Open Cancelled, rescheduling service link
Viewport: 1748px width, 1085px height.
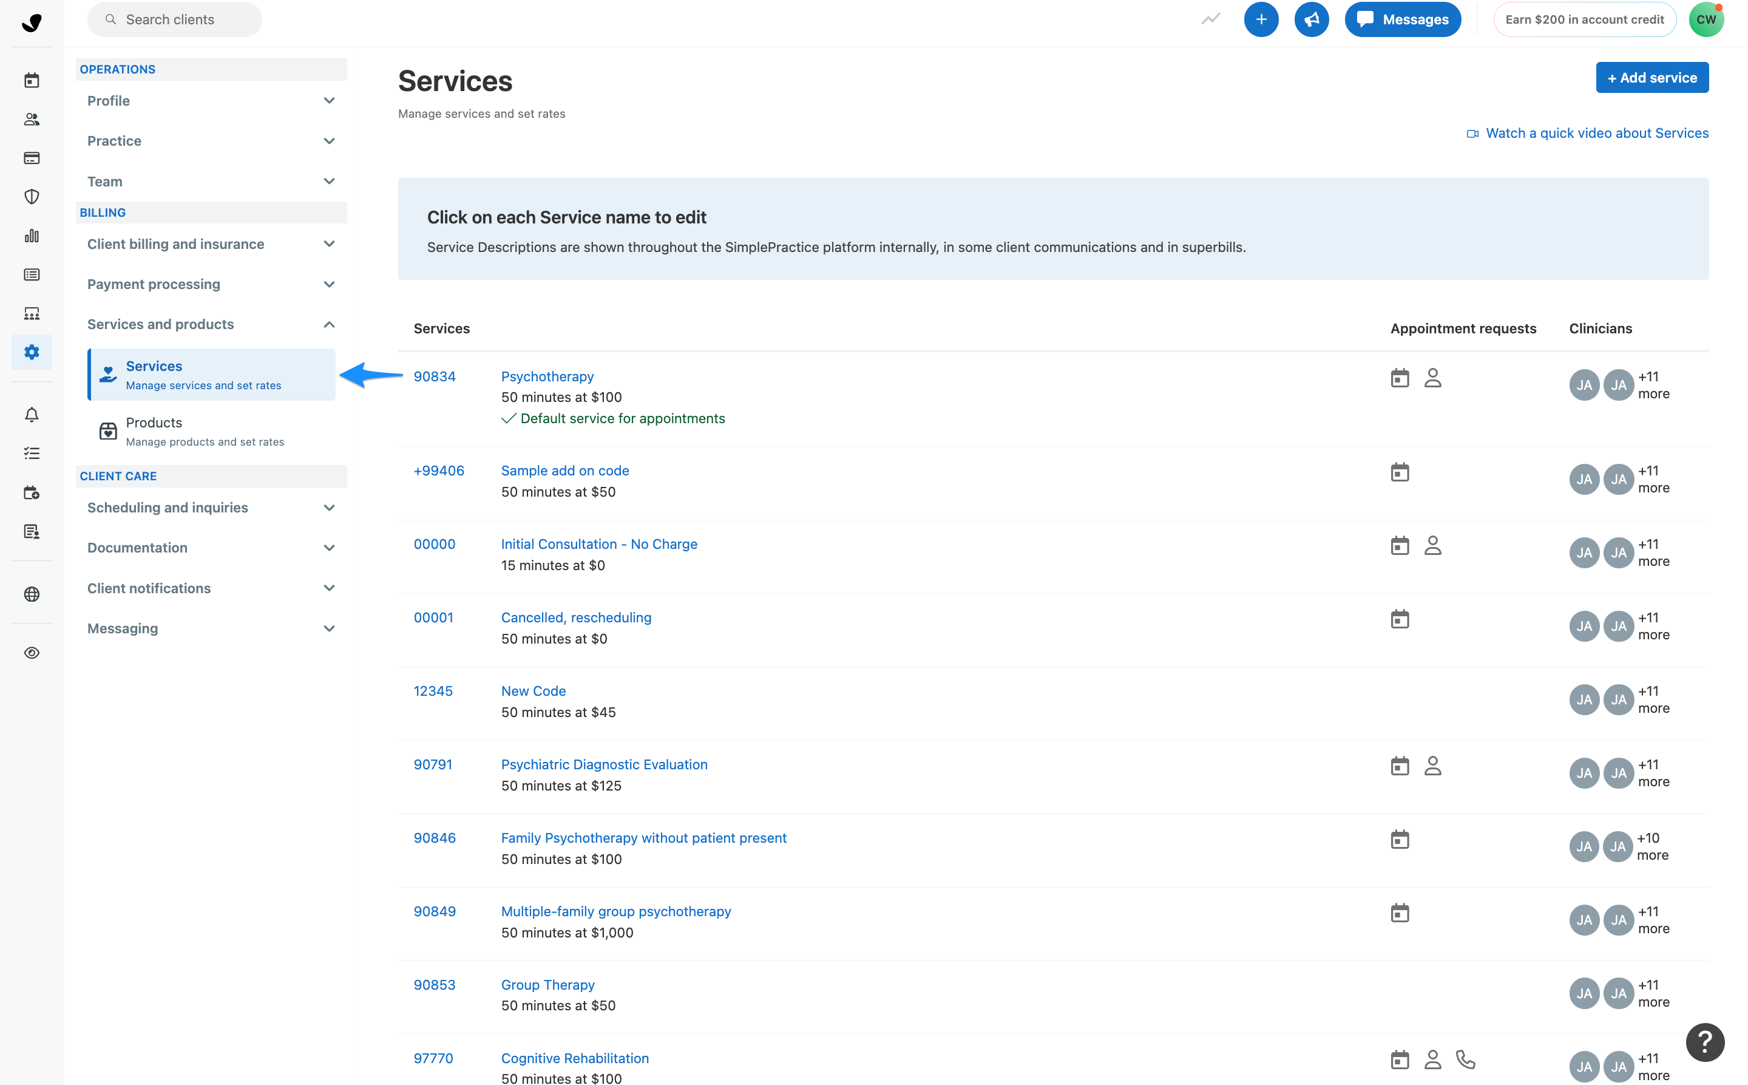[576, 617]
